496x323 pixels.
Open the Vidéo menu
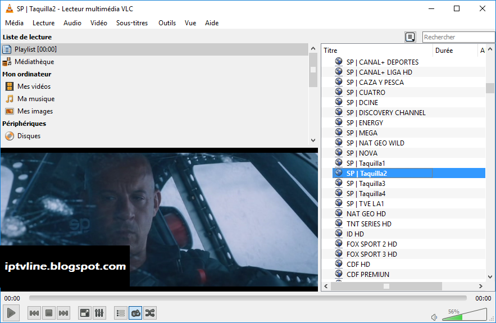98,23
